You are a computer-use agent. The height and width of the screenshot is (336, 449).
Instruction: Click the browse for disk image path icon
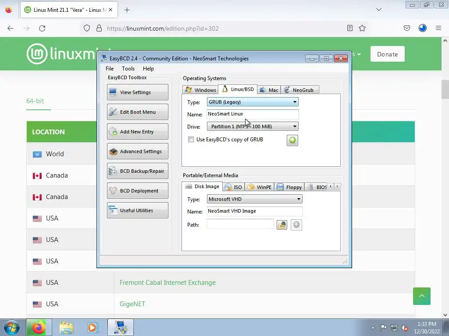(282, 225)
